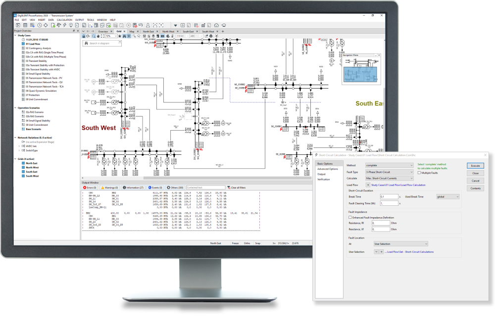Image resolution: width=495 pixels, height=330 pixels.
Task: Click the dialog Close button
Action: coord(475,173)
